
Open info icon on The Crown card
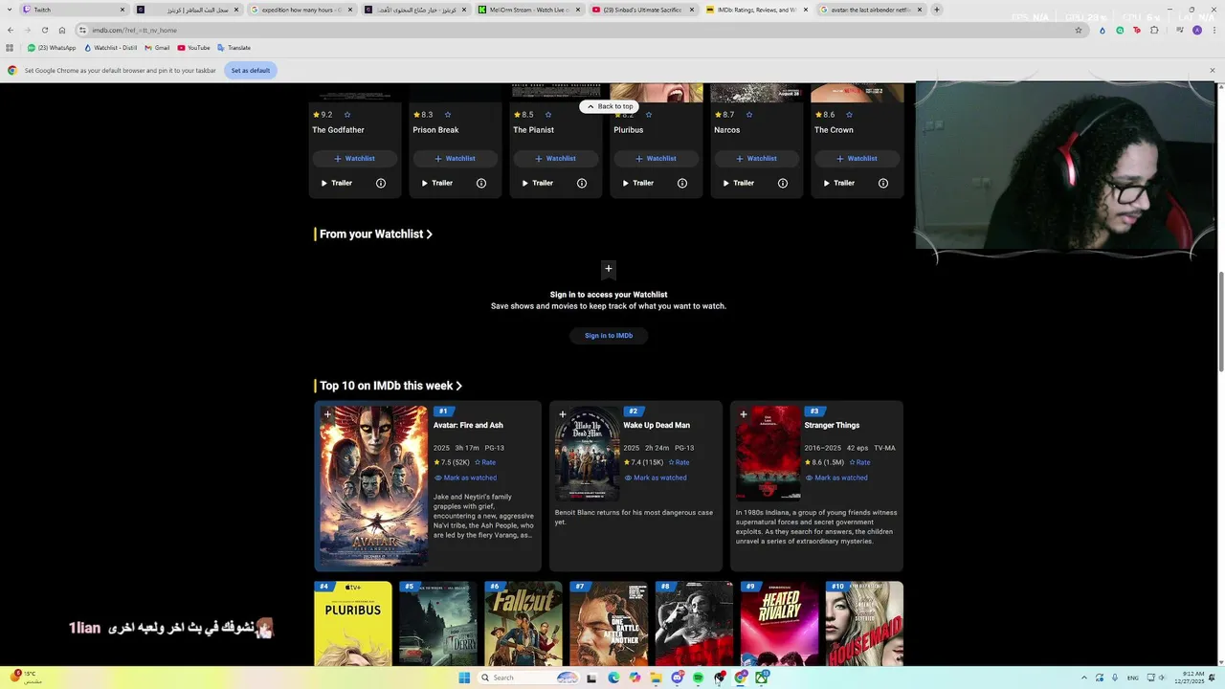(883, 183)
